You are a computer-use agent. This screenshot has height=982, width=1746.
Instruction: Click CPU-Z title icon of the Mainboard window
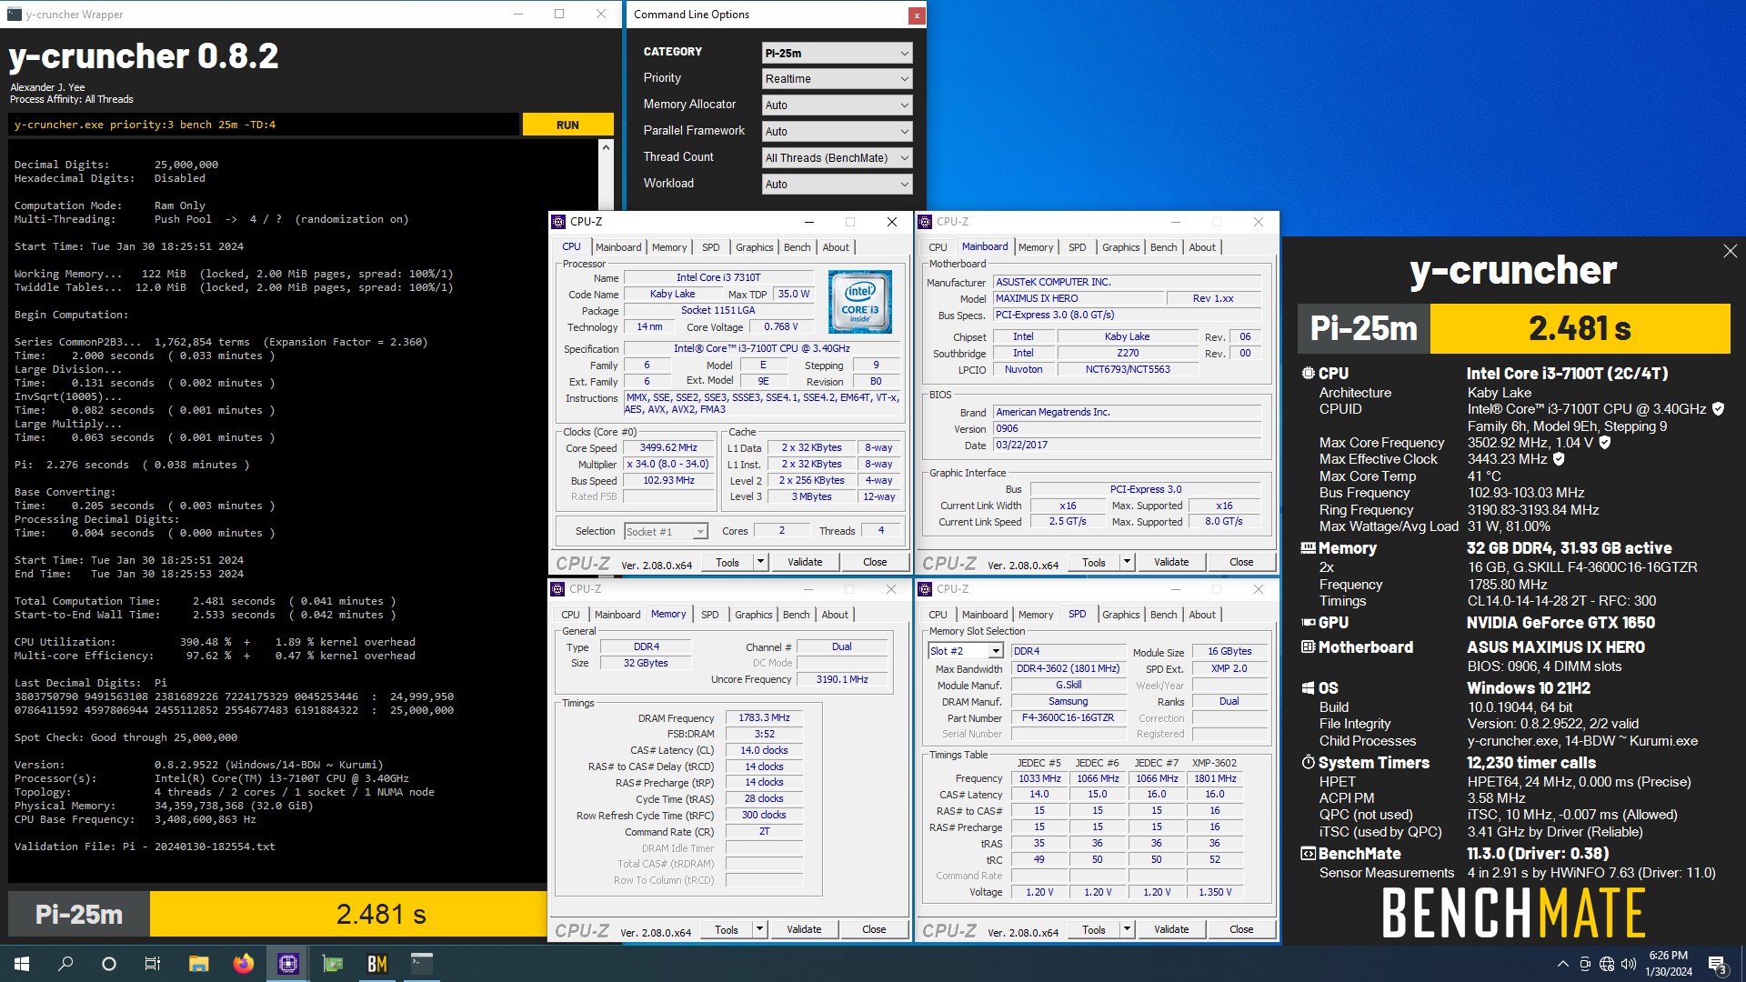click(925, 222)
